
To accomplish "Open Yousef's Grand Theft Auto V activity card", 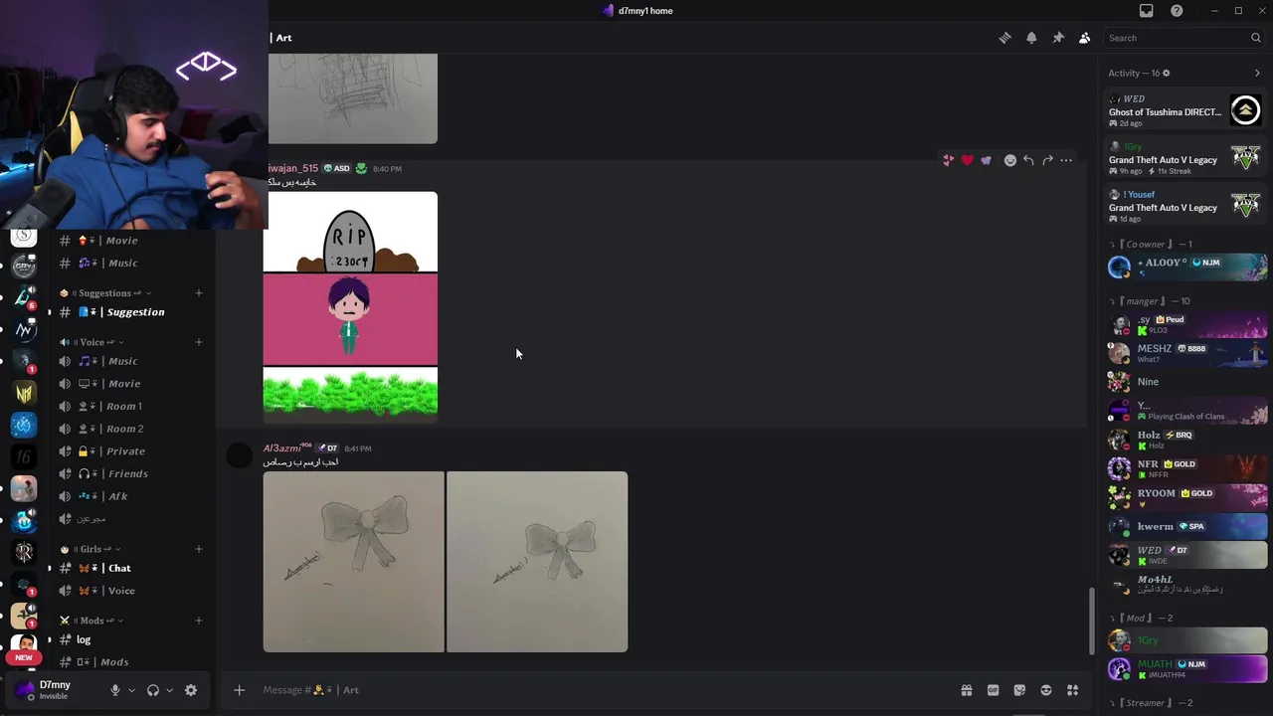I will pyautogui.click(x=1185, y=206).
